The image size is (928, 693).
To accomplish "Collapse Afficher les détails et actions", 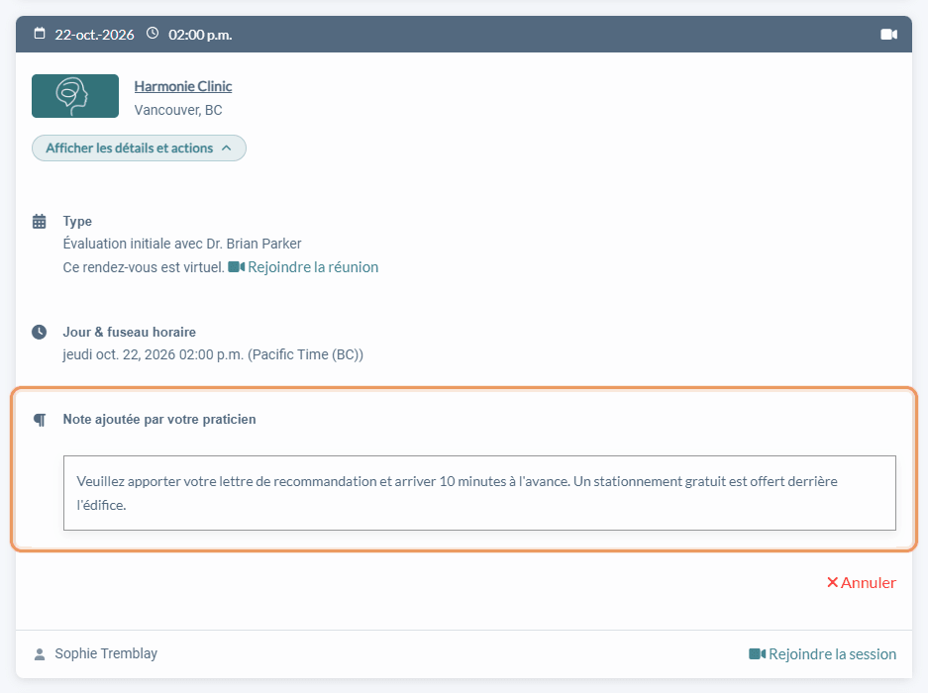I will (x=139, y=148).
